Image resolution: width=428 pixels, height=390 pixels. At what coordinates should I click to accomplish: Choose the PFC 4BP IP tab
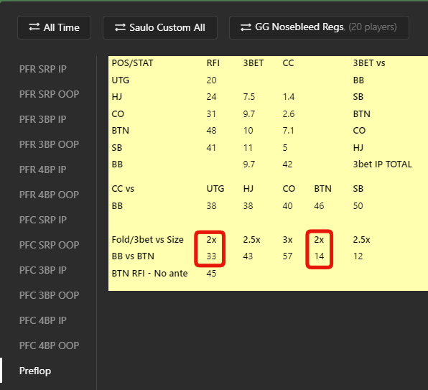click(43, 320)
